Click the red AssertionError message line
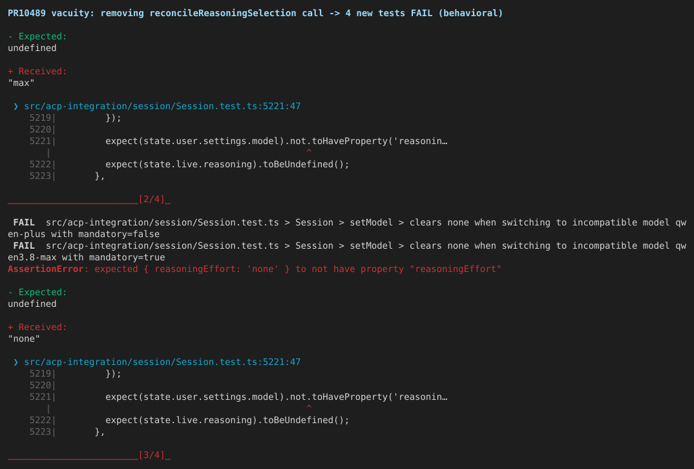This screenshot has height=469, width=694. pyautogui.click(x=254, y=269)
